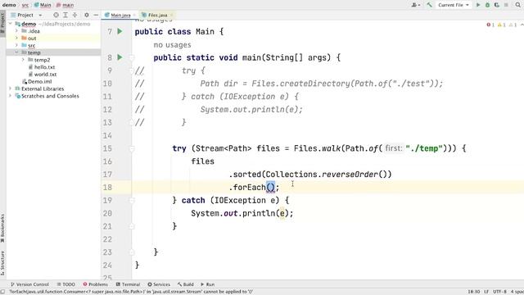The width and height of the screenshot is (524, 295).
Task: Toggle the Project side panel button
Action: tap(2, 24)
